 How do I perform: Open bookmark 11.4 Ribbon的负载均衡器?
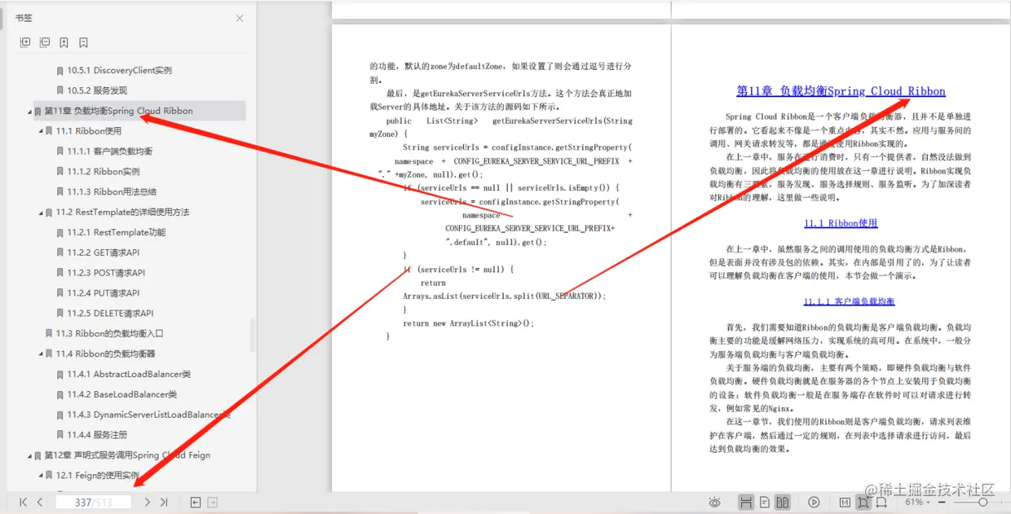105,354
